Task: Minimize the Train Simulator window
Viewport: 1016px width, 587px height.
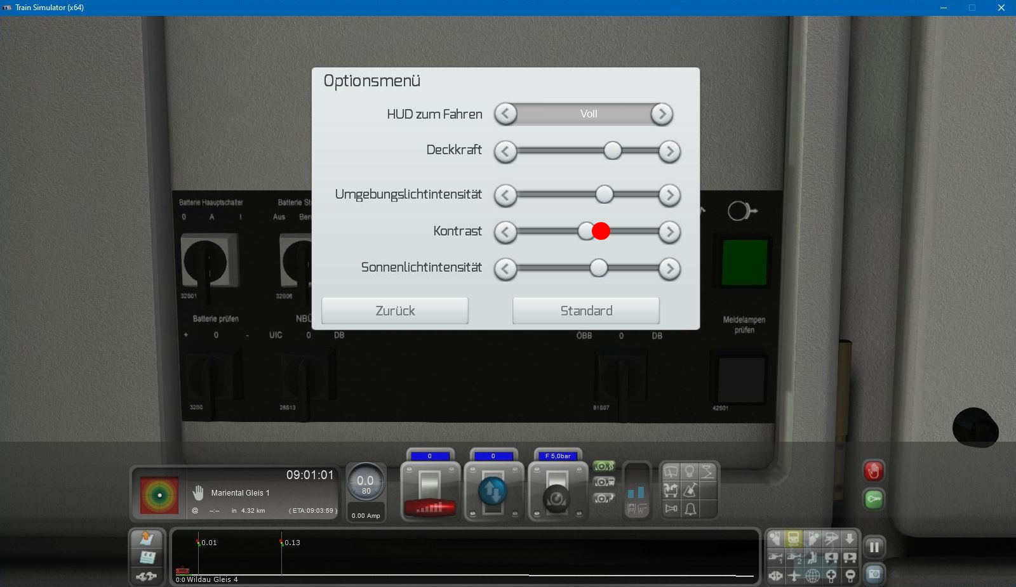Action: point(944,8)
